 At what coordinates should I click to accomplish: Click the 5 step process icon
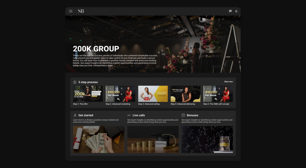[75, 82]
